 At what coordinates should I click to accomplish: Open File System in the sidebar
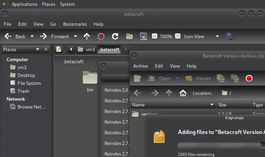26,83
